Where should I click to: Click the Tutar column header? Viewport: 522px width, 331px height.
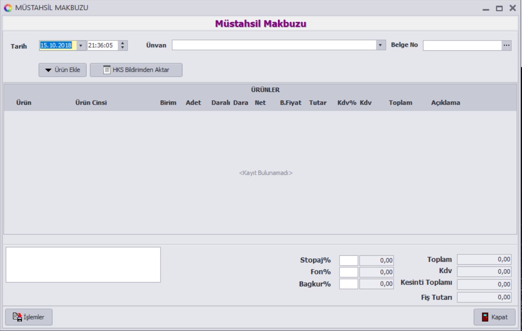pyautogui.click(x=318, y=103)
